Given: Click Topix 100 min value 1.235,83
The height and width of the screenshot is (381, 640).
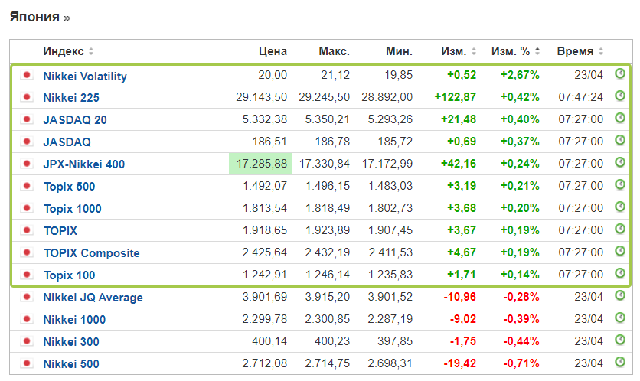Looking at the screenshot, I should point(390,275).
